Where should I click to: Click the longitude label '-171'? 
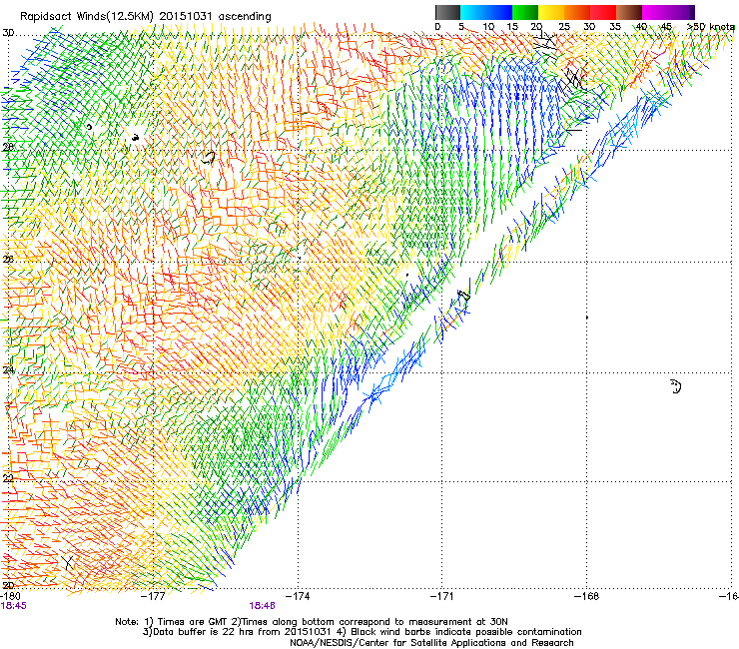tap(442, 597)
